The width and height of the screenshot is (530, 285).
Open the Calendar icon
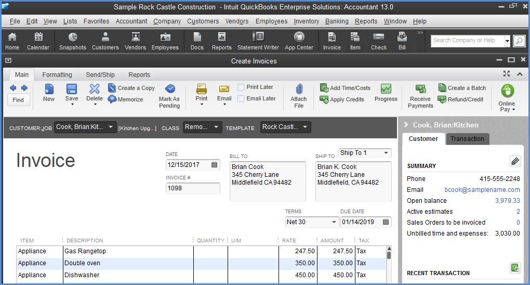tap(38, 41)
